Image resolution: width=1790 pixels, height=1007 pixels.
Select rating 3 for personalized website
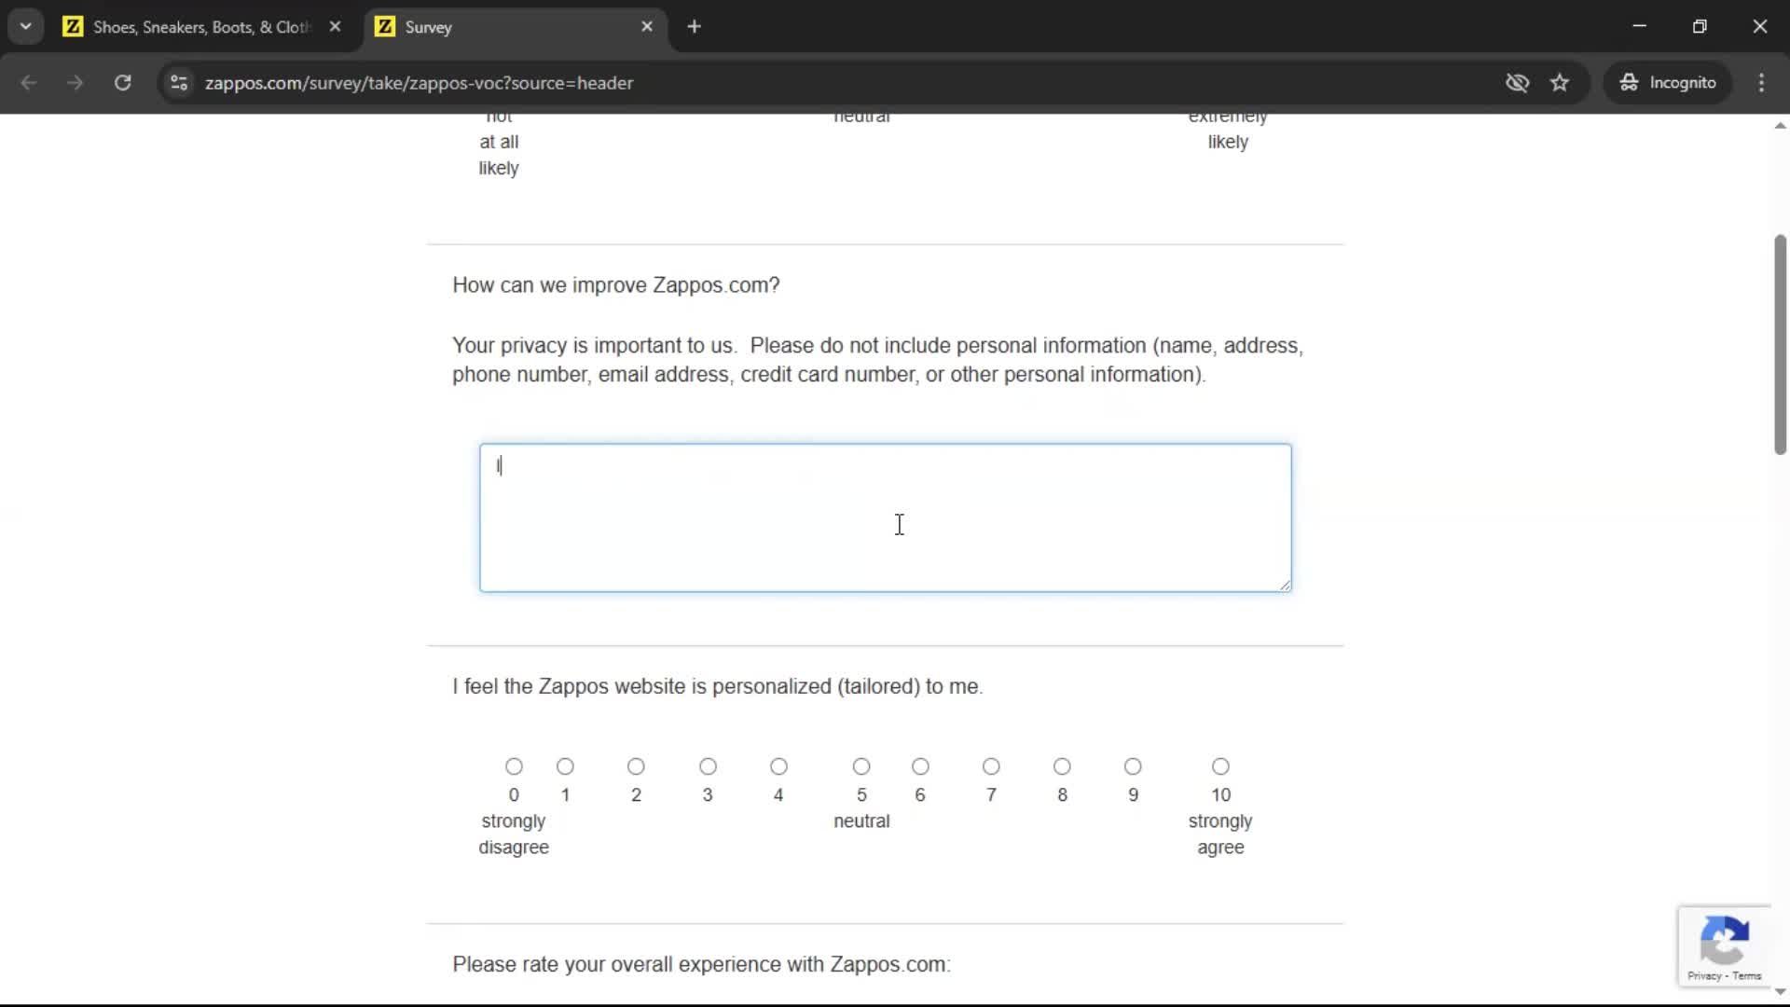tap(708, 766)
